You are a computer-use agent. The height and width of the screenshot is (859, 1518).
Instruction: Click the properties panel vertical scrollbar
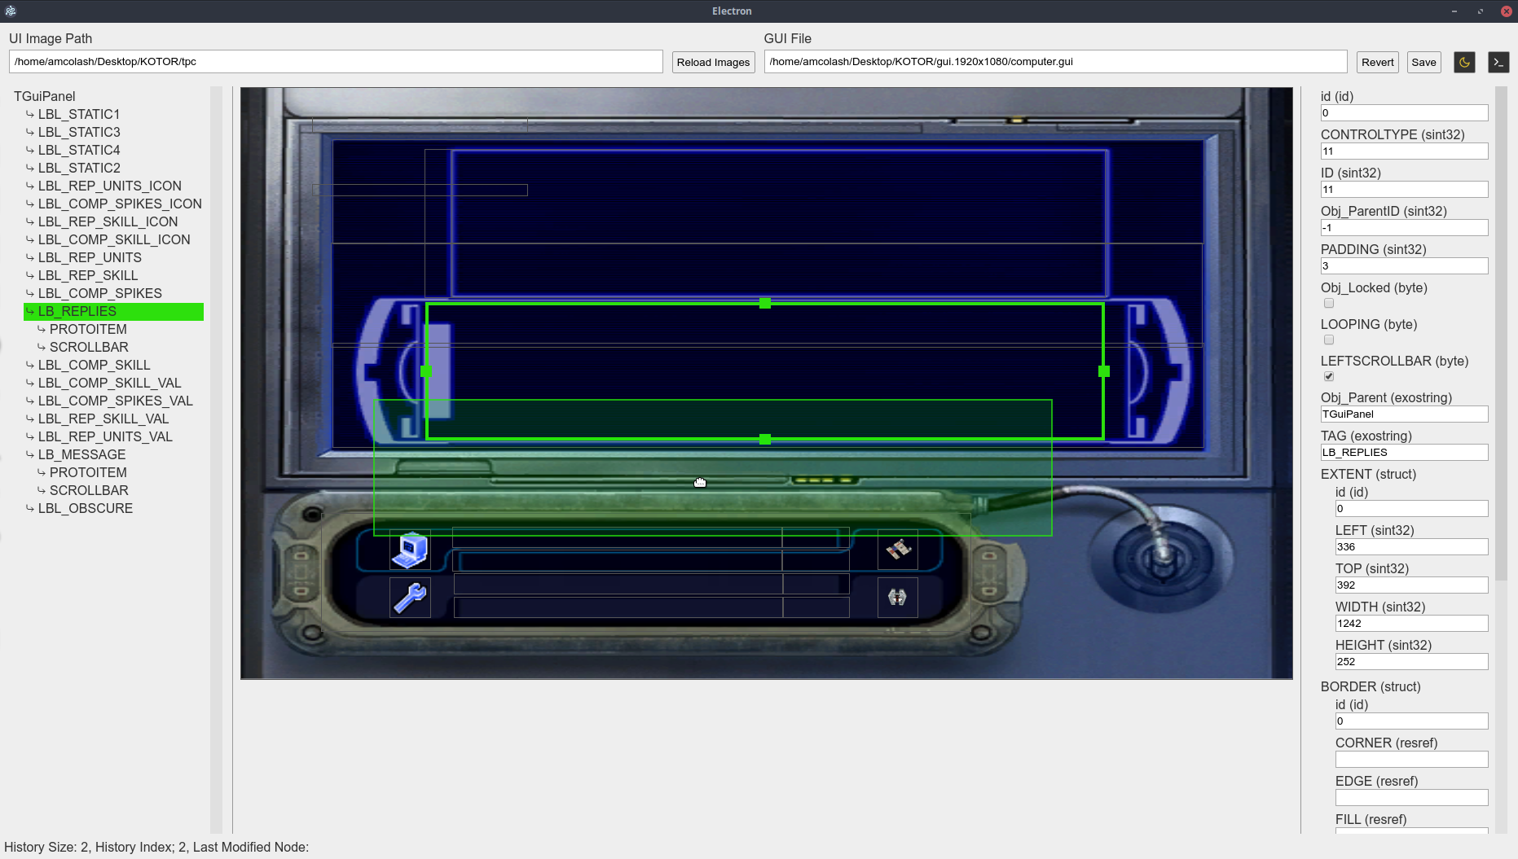[x=1502, y=334]
